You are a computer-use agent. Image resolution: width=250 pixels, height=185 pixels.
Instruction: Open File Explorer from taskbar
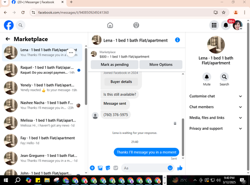47,180
